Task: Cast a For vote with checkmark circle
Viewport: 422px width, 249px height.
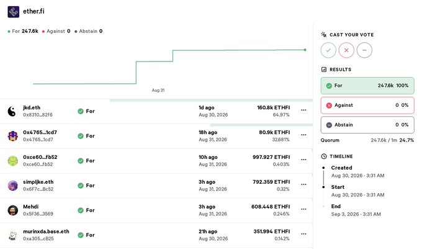Action: pyautogui.click(x=328, y=50)
